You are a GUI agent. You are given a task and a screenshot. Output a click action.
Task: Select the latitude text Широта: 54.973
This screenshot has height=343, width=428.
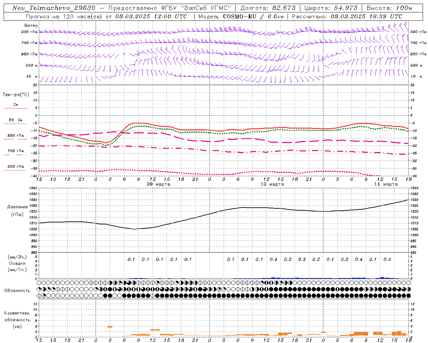331,8
